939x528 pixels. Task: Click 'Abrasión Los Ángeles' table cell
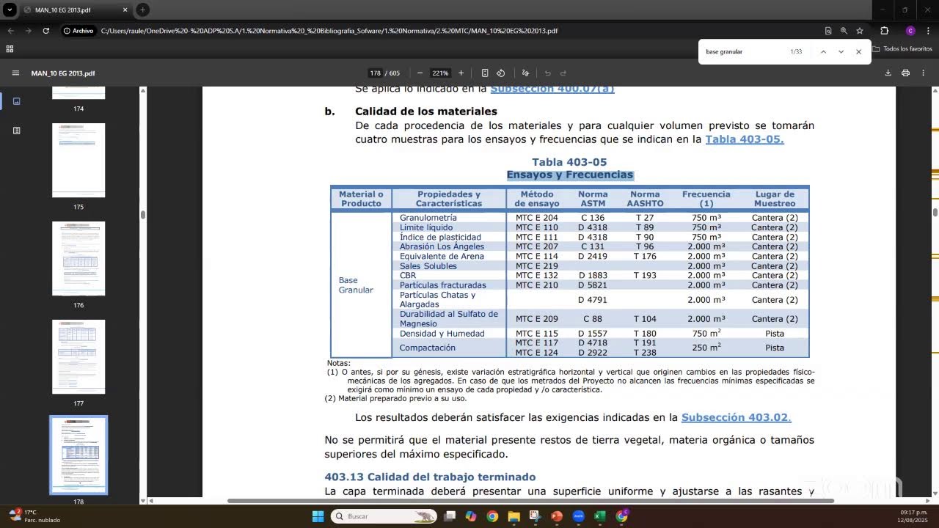442,246
